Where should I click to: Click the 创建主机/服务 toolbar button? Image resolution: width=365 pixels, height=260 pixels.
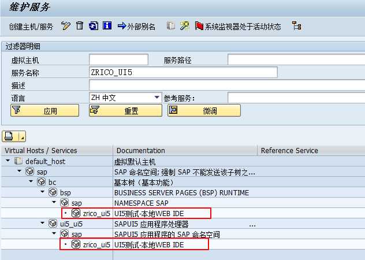pyautogui.click(x=31, y=27)
